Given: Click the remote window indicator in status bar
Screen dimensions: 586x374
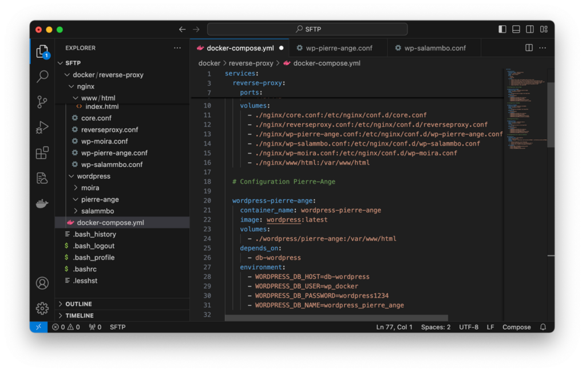Looking at the screenshot, I should (38, 327).
